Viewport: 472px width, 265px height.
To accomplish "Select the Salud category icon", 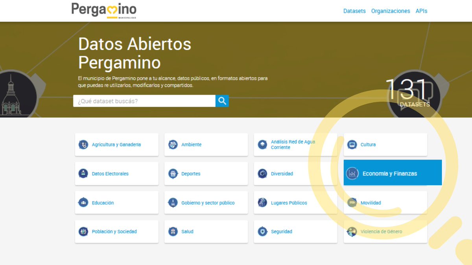I will (173, 232).
